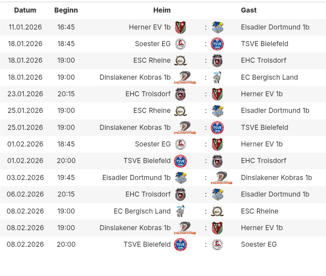Click the Datum column header
Image resolution: width=326 pixels, height=276 pixels.
[x=25, y=10]
